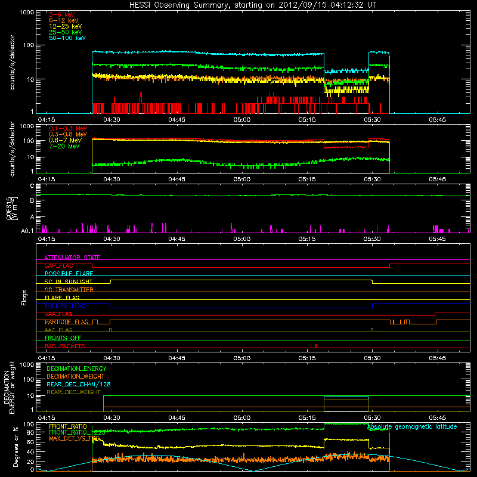Click the 05:15 tick label under MeV plot
477x477 pixels.
tap(307, 179)
